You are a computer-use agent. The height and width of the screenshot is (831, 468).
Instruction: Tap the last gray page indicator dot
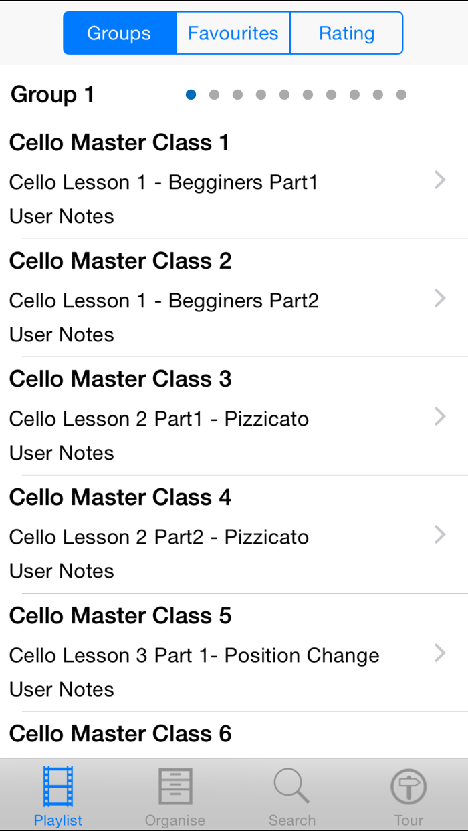pos(400,95)
